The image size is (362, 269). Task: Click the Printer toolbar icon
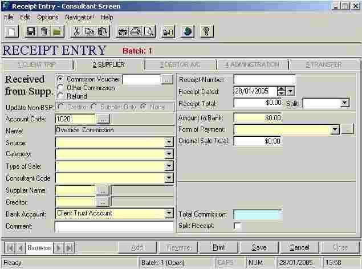[x=135, y=31]
